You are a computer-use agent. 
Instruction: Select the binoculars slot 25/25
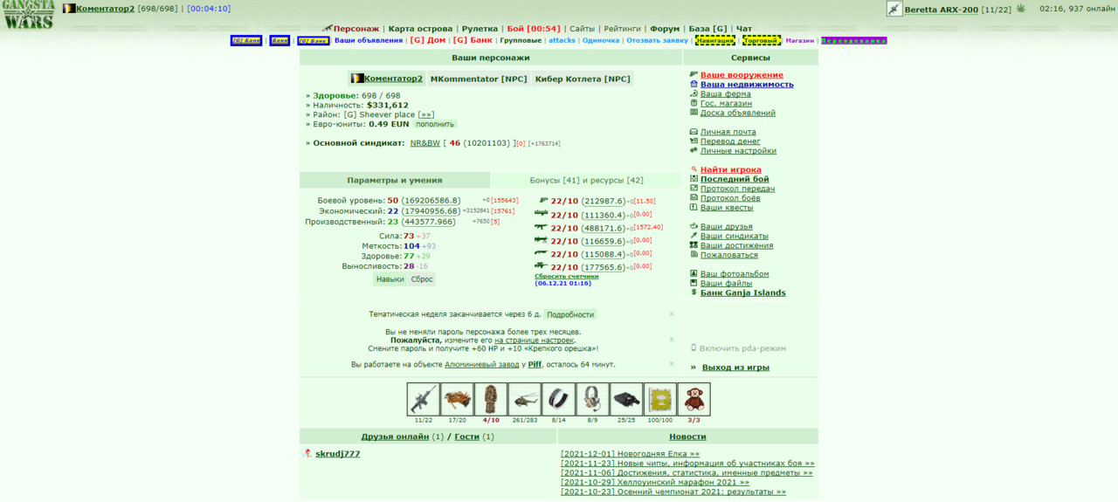coord(626,399)
